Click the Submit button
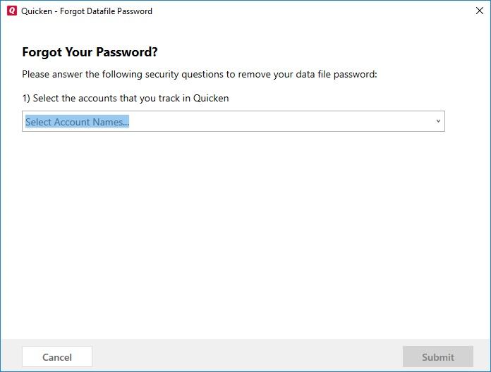The height and width of the screenshot is (372, 491). coord(437,357)
